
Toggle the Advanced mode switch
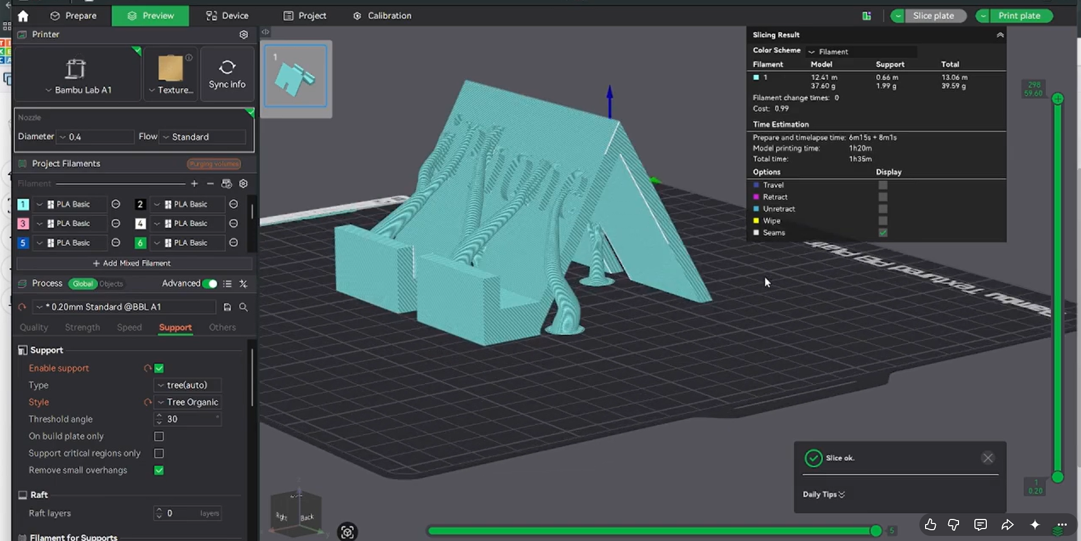tap(210, 284)
